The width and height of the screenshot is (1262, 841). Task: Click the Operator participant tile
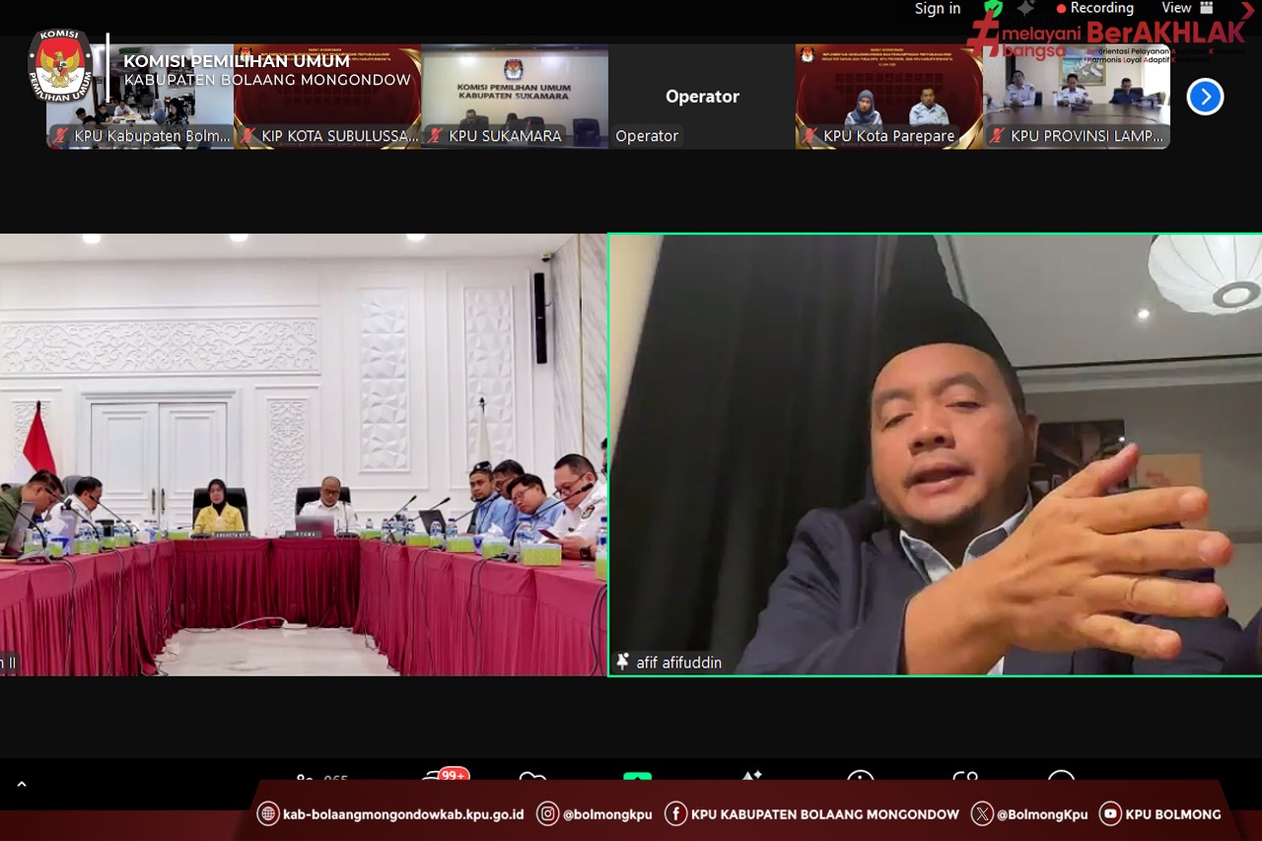tap(702, 96)
